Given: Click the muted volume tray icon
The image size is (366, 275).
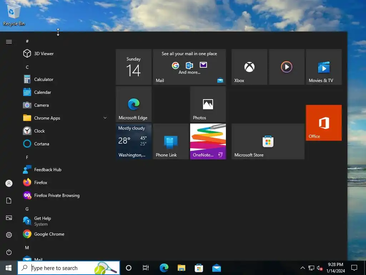Looking at the screenshot, I should 320,268.
